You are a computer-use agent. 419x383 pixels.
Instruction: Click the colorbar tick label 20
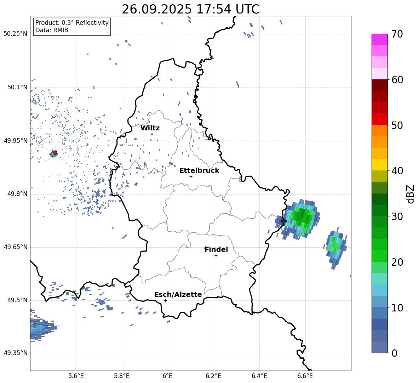point(397,262)
